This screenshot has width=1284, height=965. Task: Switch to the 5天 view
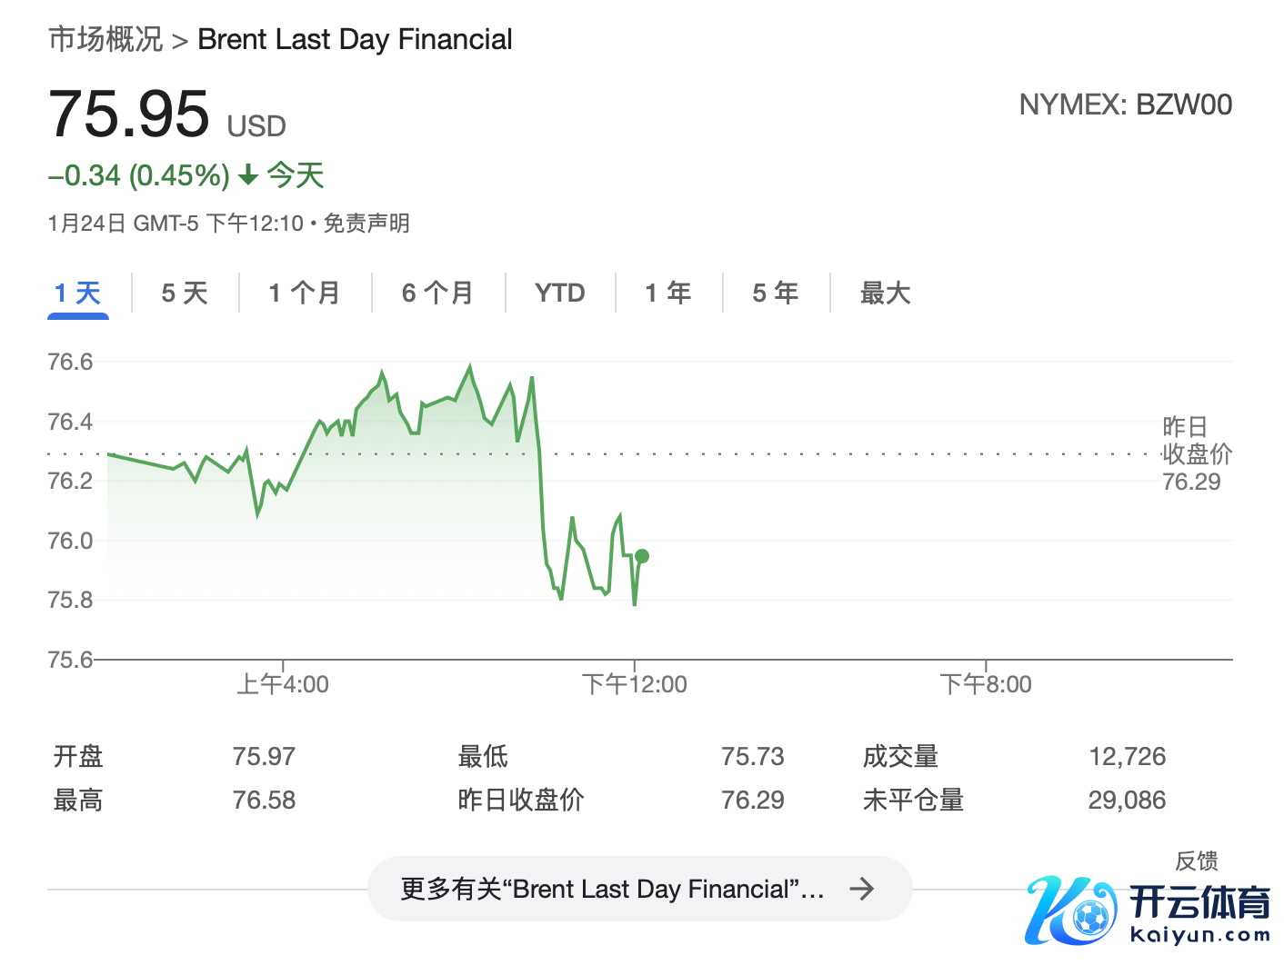185,293
